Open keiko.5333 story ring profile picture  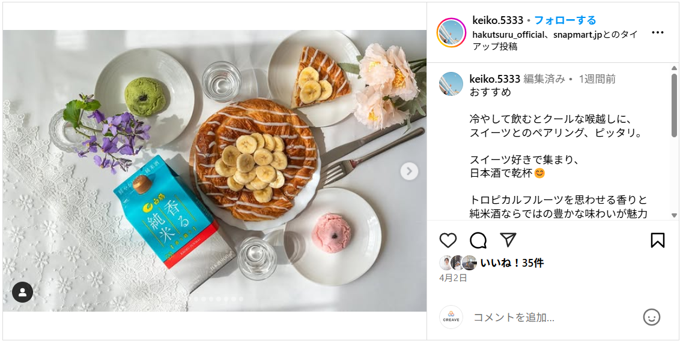pos(451,32)
